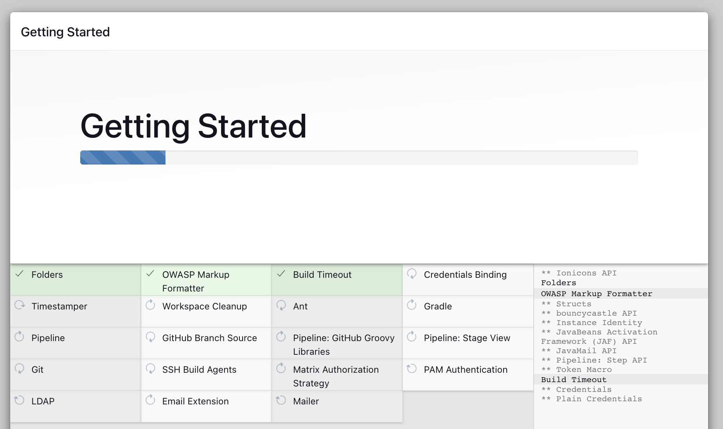Click the SSH Build Agents plugin name
This screenshot has width=723, height=429.
click(x=199, y=370)
